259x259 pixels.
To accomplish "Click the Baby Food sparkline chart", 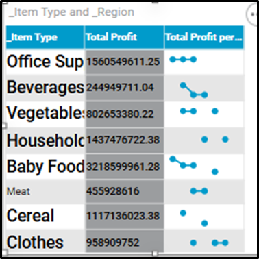I will [x=194, y=165].
